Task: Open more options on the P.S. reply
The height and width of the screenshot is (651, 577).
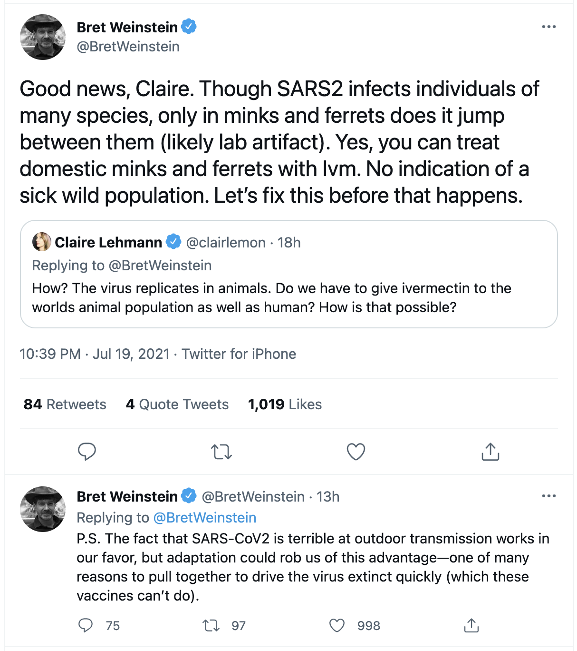Action: click(548, 496)
